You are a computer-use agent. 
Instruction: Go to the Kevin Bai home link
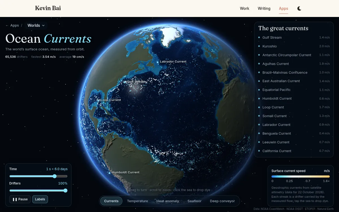point(48,8)
